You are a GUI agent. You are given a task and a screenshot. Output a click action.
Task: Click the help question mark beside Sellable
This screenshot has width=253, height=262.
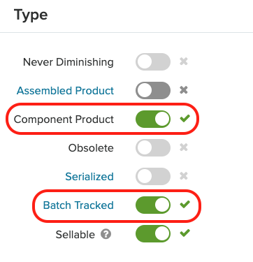point(106,234)
